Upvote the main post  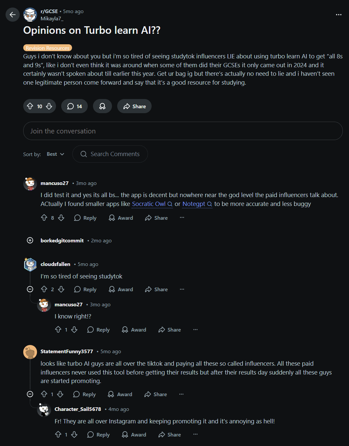pyautogui.click(x=30, y=106)
